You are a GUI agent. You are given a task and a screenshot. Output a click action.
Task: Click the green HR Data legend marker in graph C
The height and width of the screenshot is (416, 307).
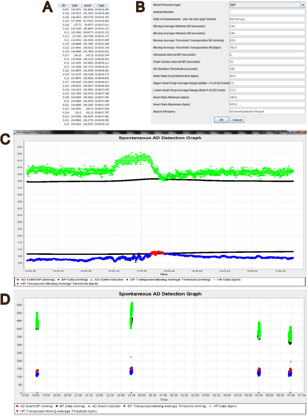coord(214,279)
